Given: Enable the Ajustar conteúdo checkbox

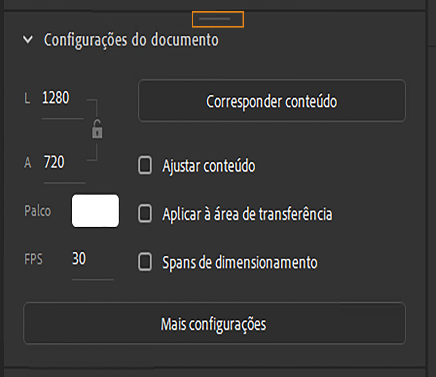Looking at the screenshot, I should pos(144,166).
